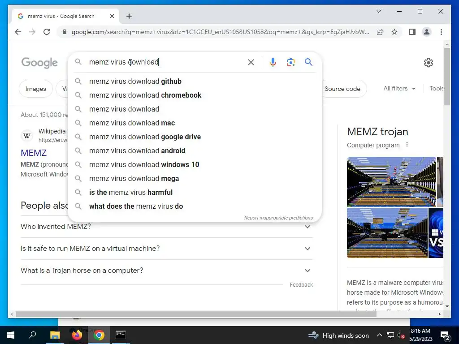Open the top MEMZ trojan tunnel-effect image

[x=391, y=182]
